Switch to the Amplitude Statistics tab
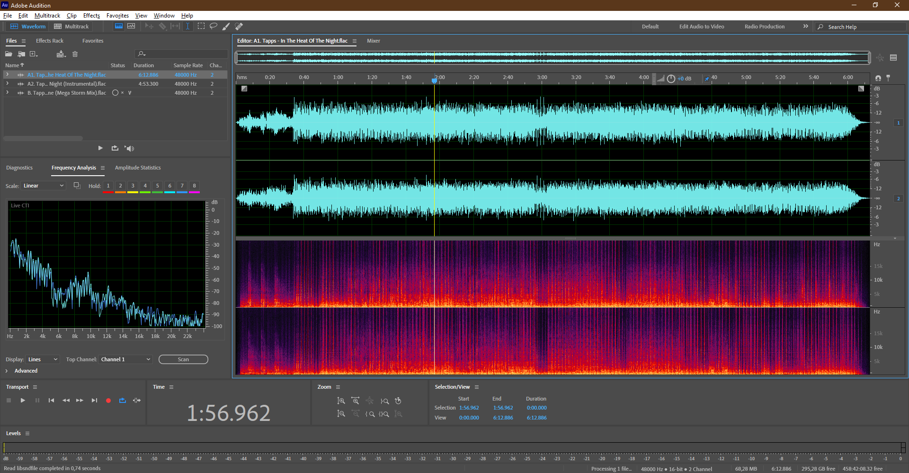This screenshot has height=473, width=909. click(138, 168)
